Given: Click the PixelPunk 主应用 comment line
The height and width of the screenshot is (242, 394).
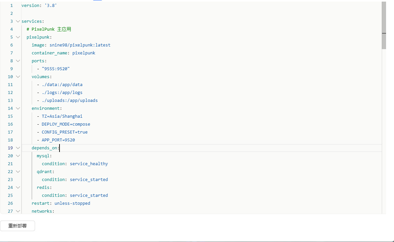Looking at the screenshot, I should tap(49, 29).
